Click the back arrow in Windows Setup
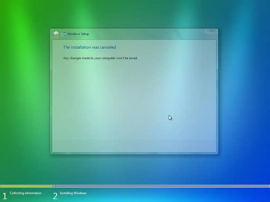The image size is (270, 202). pos(56,34)
